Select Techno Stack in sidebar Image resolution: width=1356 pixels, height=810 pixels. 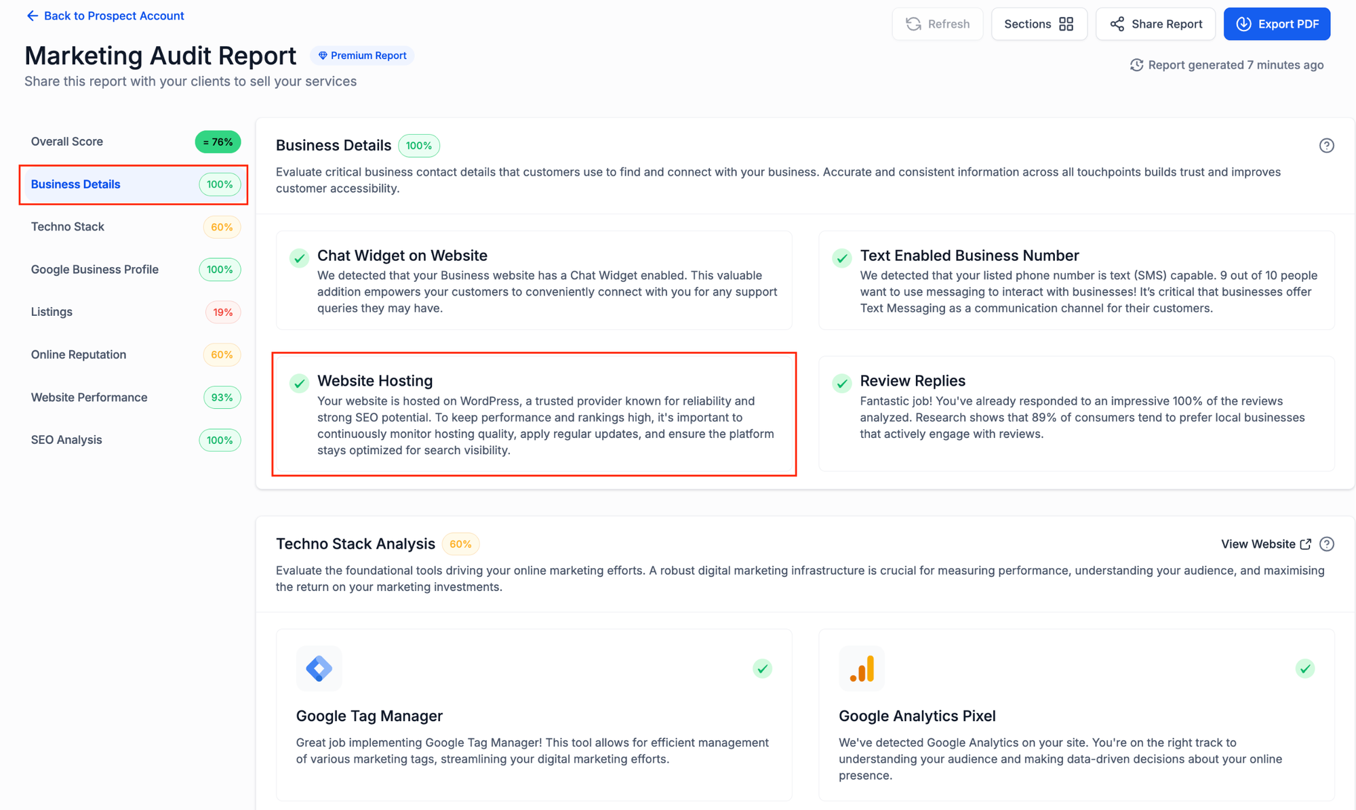(68, 227)
